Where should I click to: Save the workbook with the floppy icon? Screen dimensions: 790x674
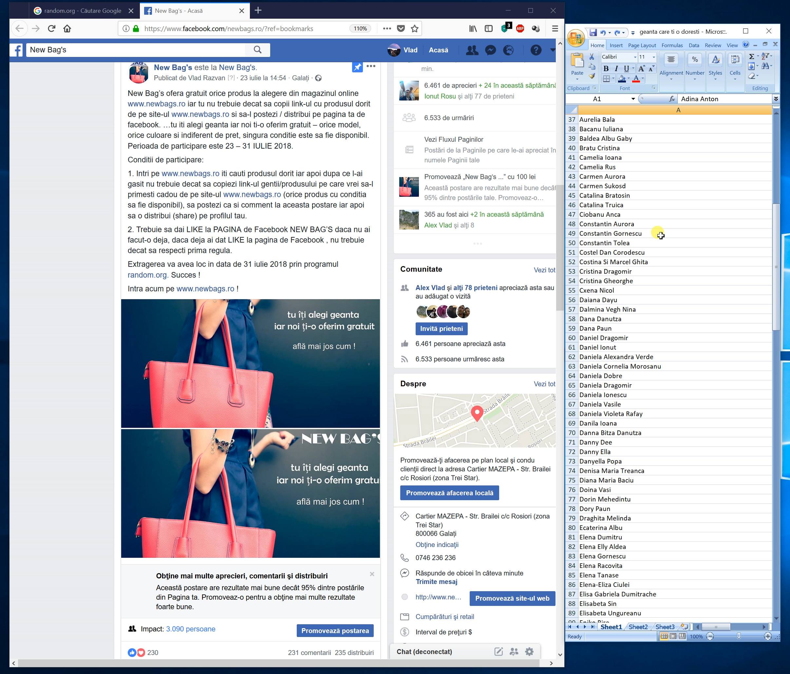[x=593, y=32]
